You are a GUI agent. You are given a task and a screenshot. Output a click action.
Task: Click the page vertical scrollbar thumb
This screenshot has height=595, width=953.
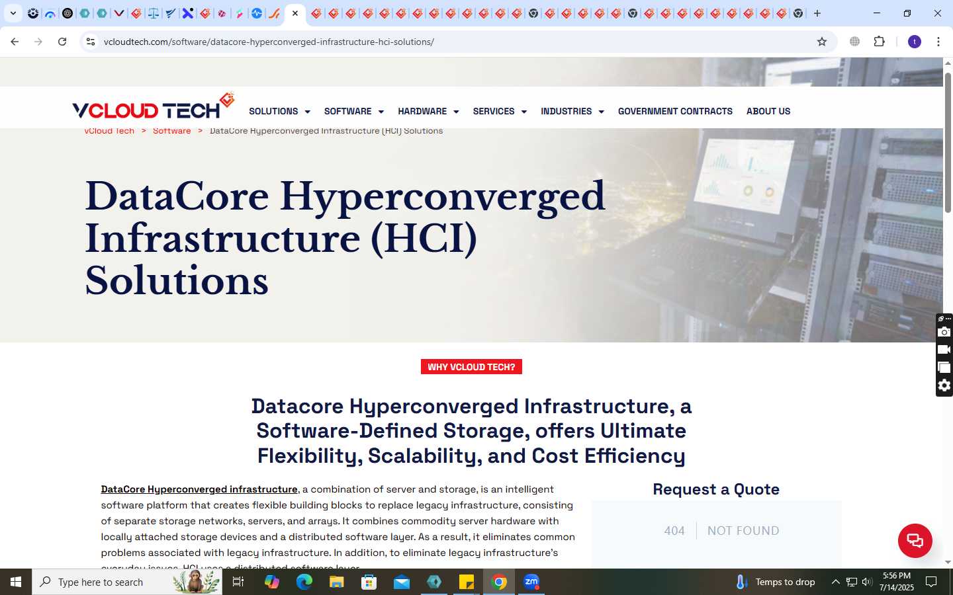pyautogui.click(x=948, y=142)
